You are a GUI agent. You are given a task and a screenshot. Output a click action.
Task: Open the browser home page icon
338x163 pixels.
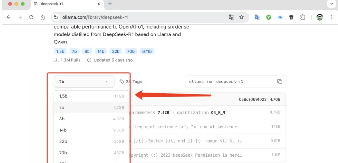point(43,17)
